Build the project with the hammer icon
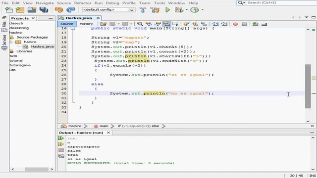The height and width of the screenshot is (178, 317). click(143, 10)
